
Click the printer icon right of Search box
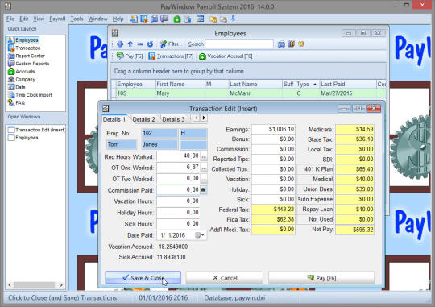(x=281, y=44)
